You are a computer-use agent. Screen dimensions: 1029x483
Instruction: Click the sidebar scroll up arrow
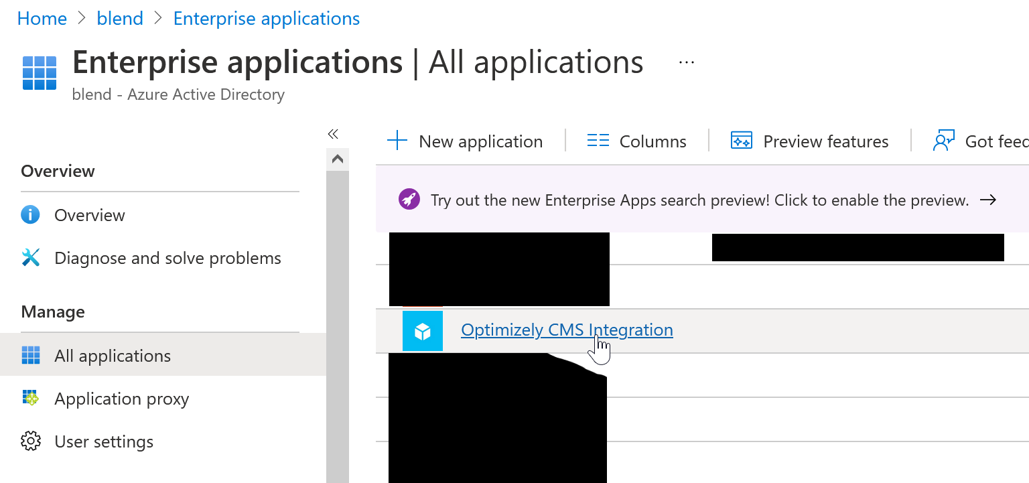(x=338, y=159)
